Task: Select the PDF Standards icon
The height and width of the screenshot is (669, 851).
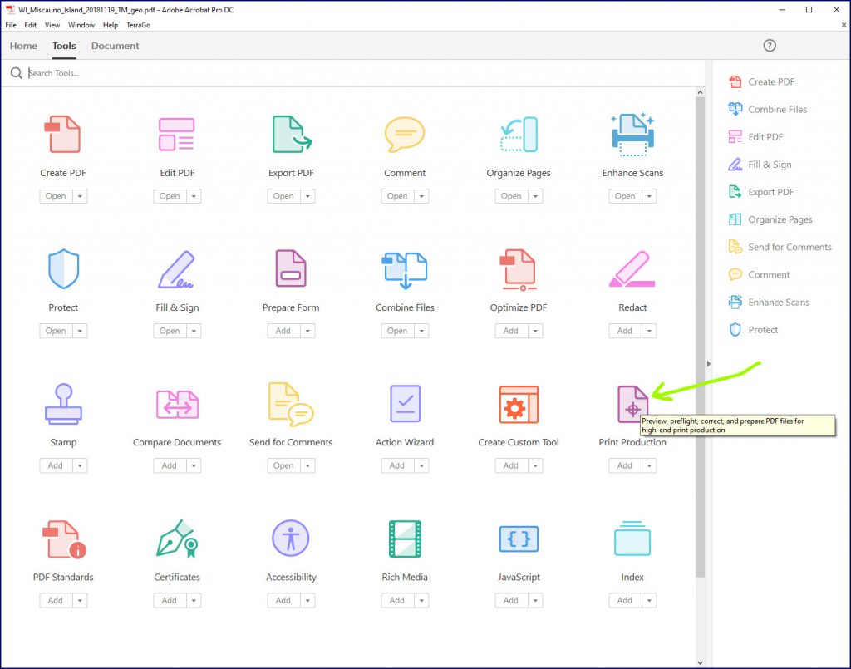Action: (x=64, y=539)
